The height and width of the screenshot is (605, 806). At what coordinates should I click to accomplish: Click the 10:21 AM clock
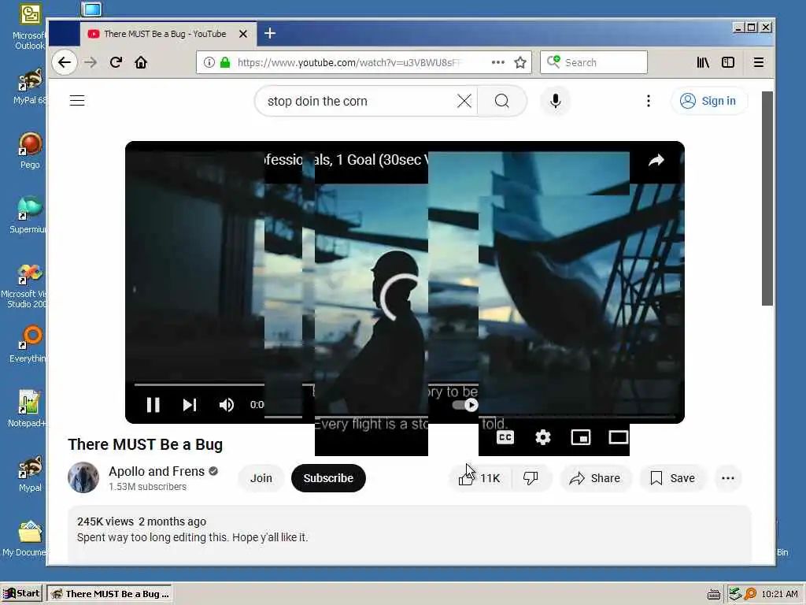pos(779,594)
